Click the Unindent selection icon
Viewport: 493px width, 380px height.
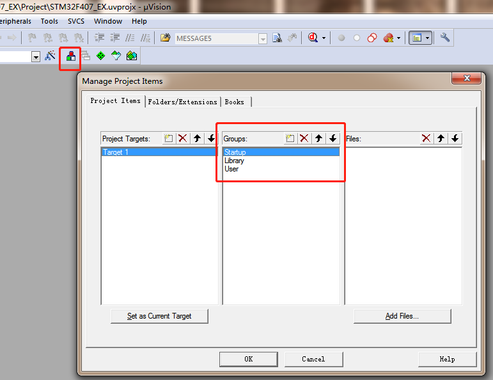[114, 38]
